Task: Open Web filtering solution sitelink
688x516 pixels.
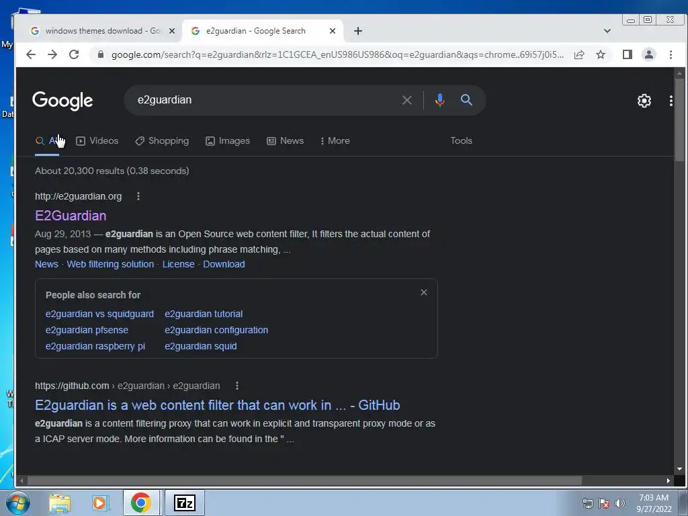Action: 110,264
